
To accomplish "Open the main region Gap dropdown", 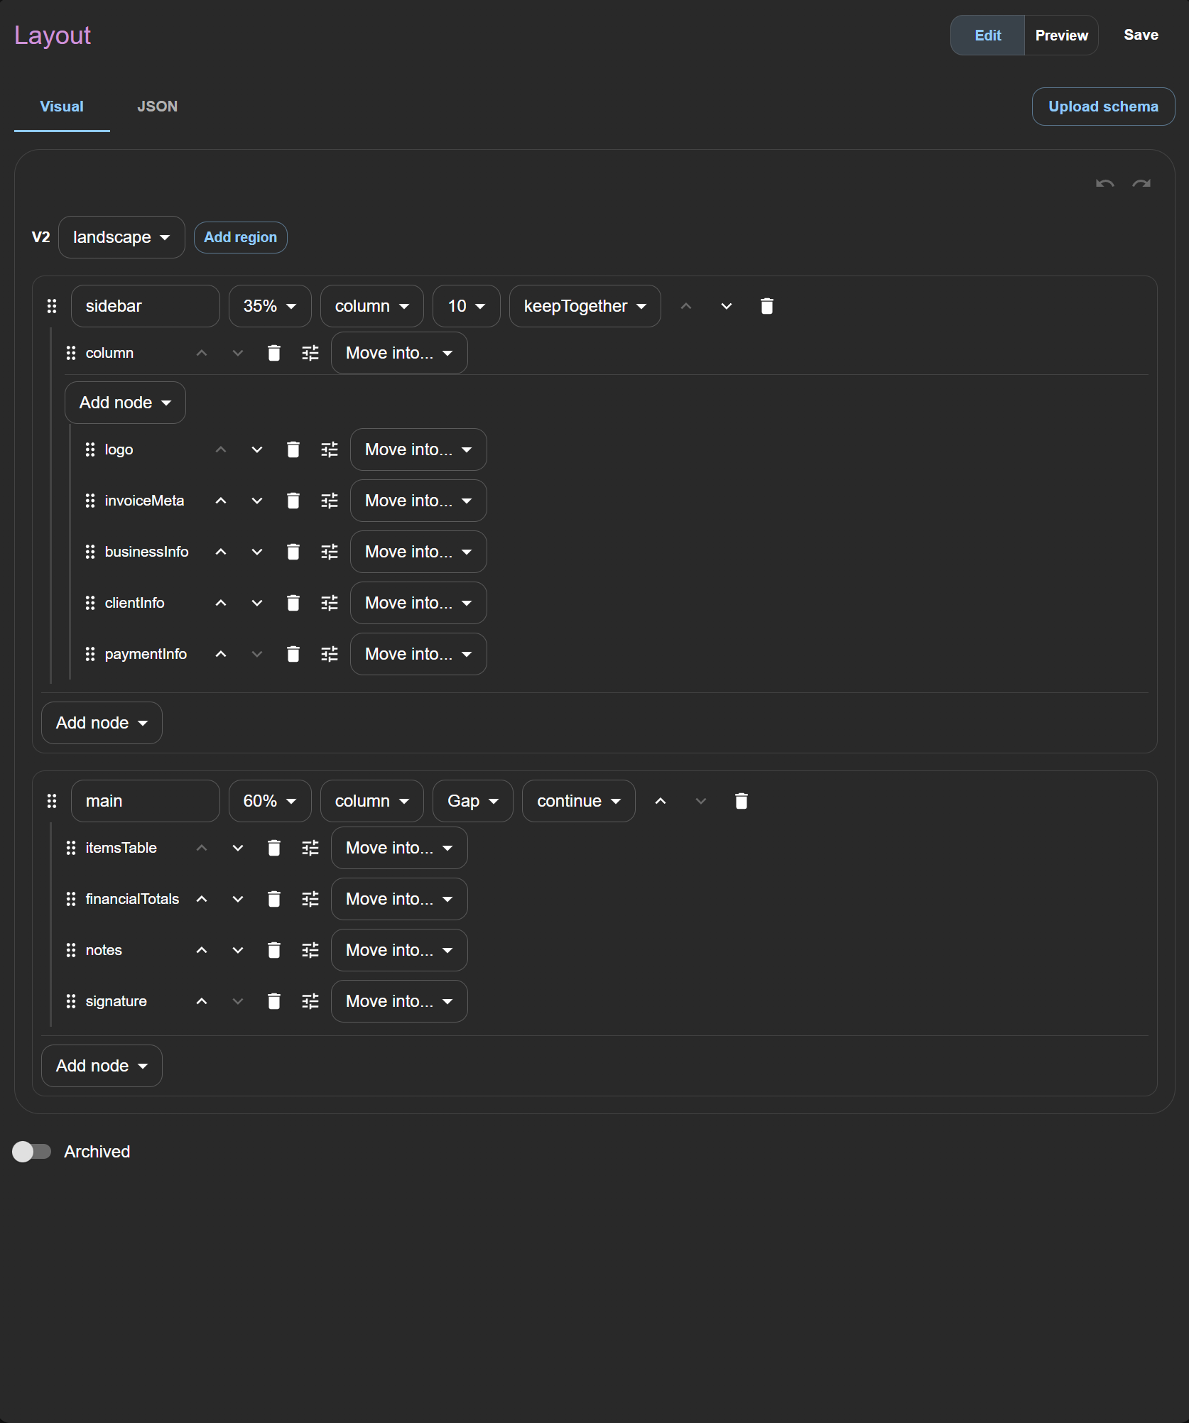I will pos(472,801).
